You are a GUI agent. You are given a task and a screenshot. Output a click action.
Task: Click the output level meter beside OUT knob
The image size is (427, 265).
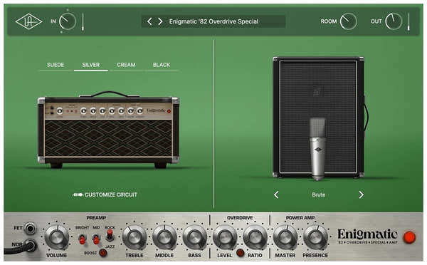tap(408, 21)
